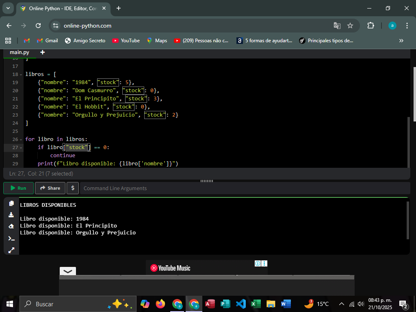Collapse the for loop fold at line 26

tap(21, 140)
